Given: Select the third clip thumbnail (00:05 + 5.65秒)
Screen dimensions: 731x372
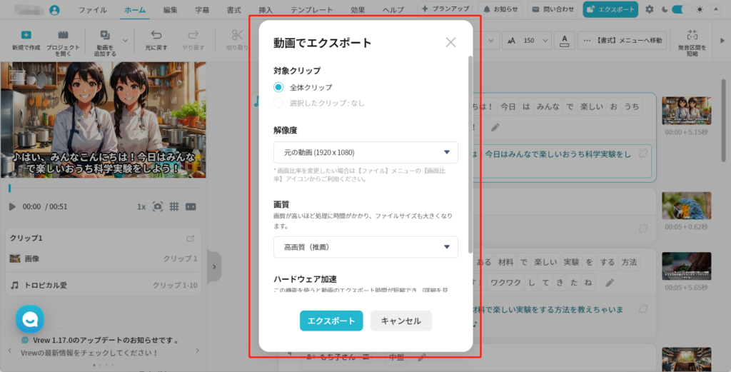Looking at the screenshot, I should [x=686, y=266].
